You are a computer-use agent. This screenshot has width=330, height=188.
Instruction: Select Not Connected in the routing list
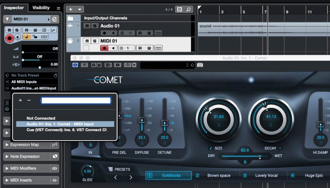(41, 118)
